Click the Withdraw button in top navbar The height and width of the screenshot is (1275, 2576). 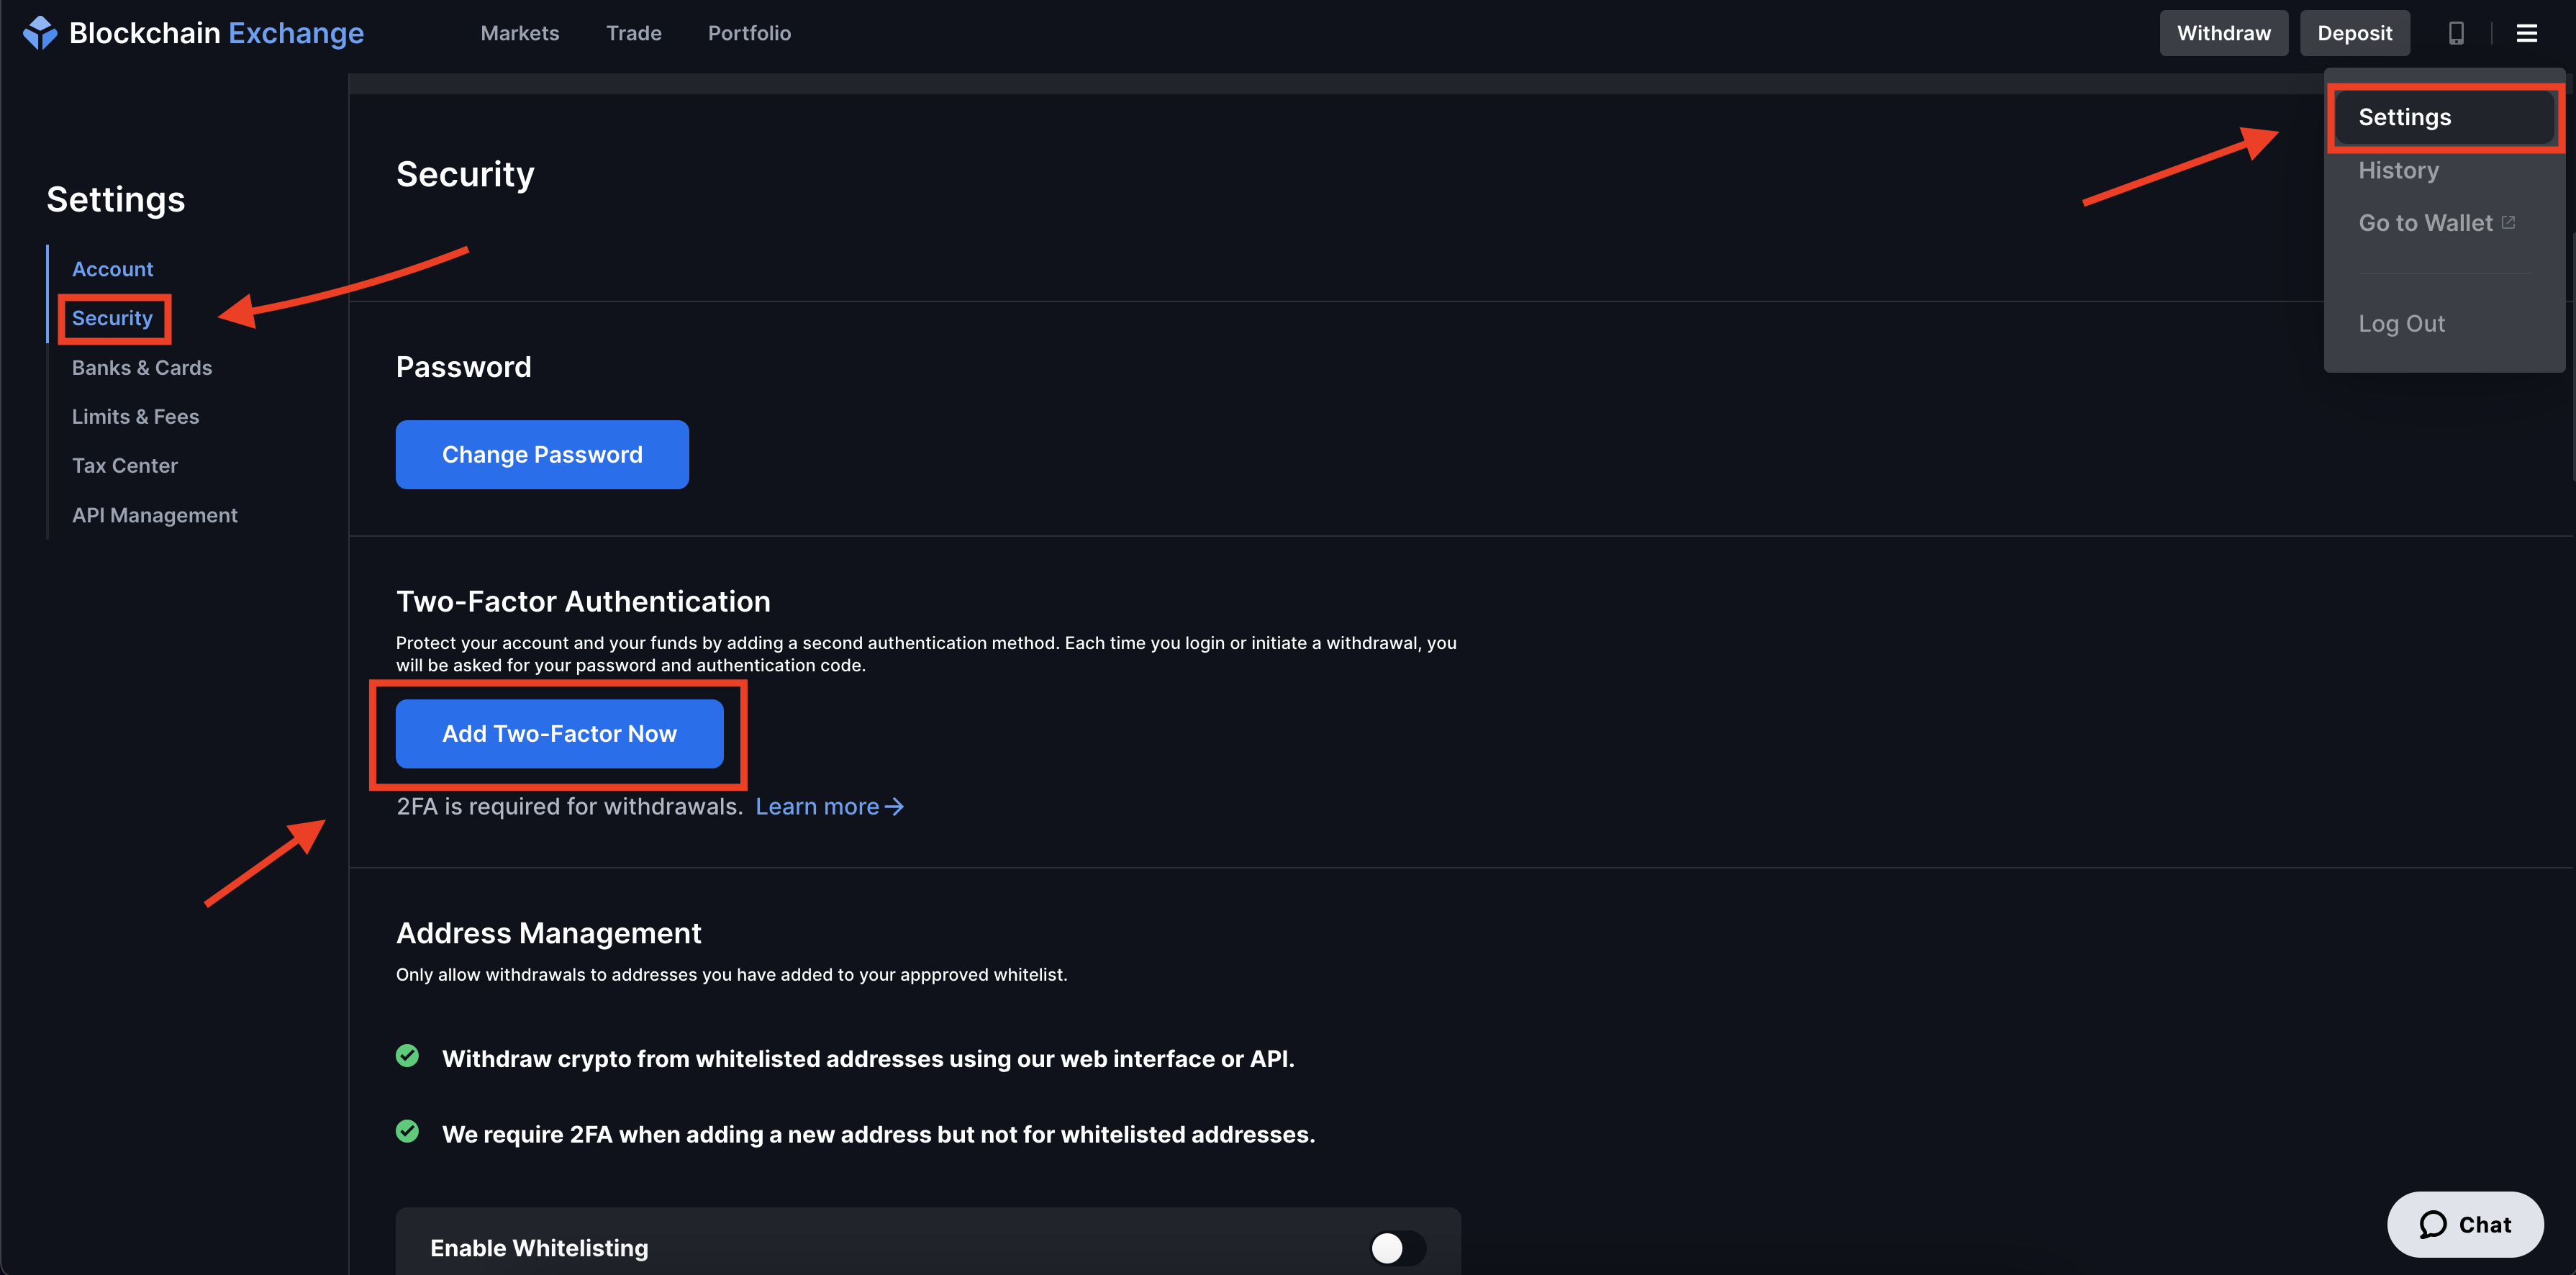[2220, 31]
